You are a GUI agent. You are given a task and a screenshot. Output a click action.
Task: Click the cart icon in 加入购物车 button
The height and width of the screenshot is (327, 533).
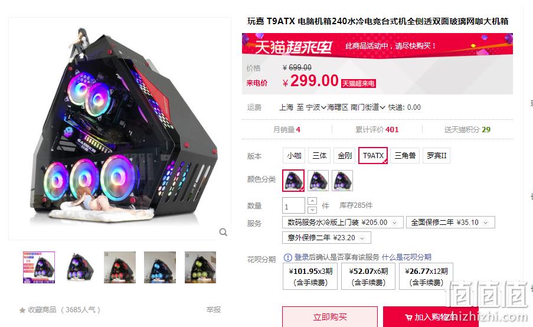(408, 318)
